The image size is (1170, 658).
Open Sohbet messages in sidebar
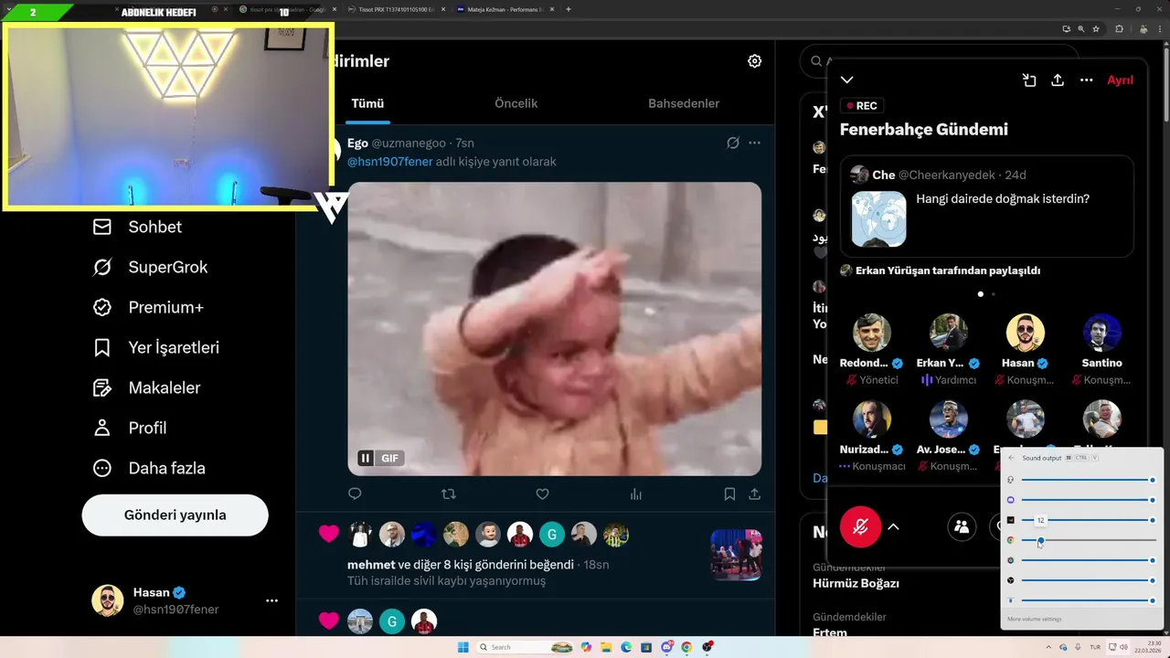click(x=137, y=227)
